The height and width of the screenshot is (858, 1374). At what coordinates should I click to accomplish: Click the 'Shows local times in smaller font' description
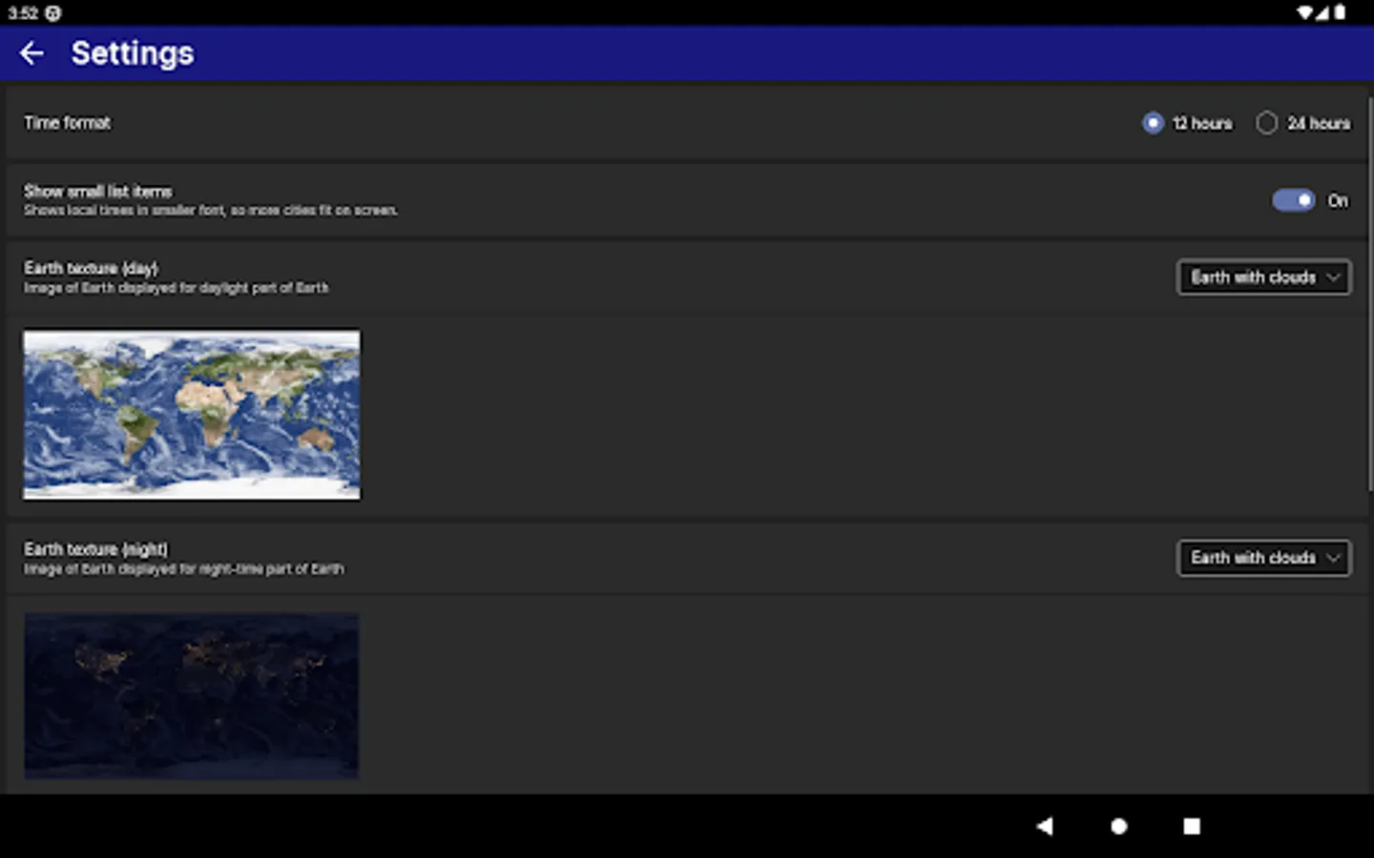(211, 211)
